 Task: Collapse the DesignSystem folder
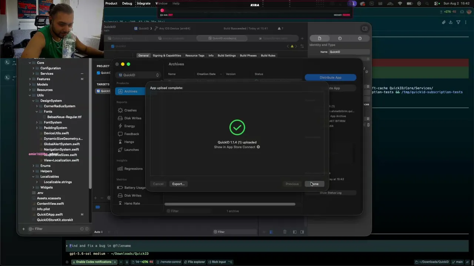(x=33, y=101)
